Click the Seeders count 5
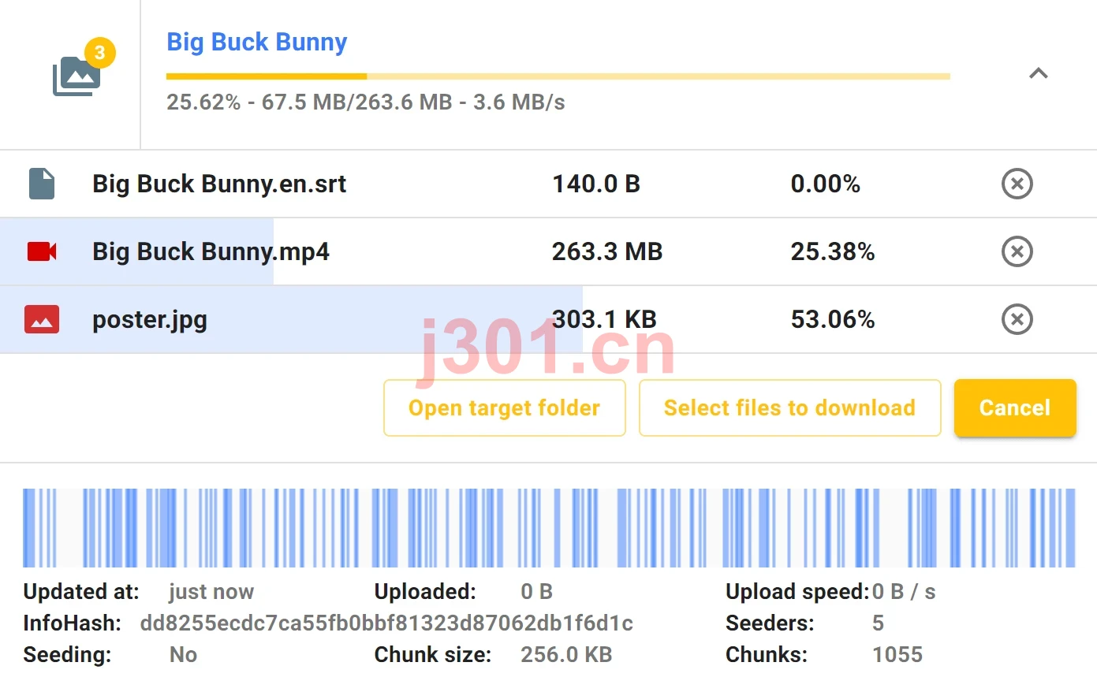 tap(879, 623)
